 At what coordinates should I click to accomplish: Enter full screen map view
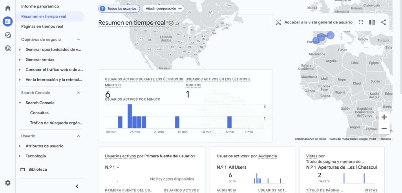tap(361, 22)
